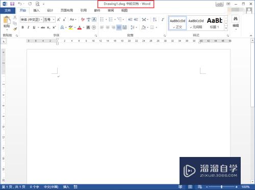Toggle underline formatting
Image resolution: width=255 pixels, height=190 pixels.
pos(34,27)
